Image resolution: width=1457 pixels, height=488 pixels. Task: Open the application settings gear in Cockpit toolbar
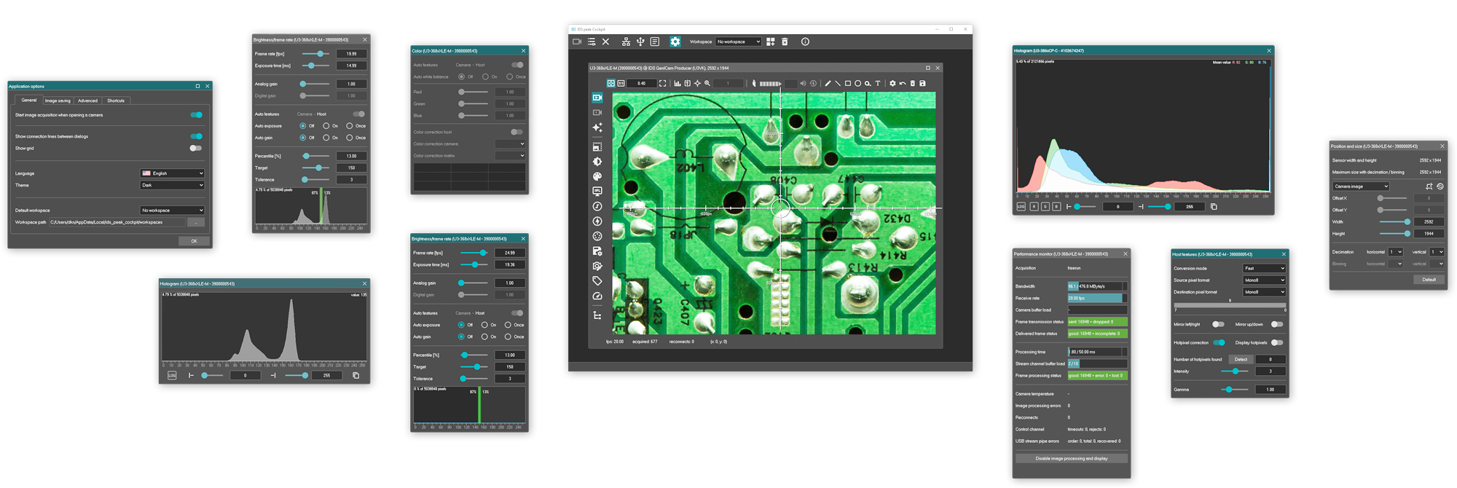[675, 42]
